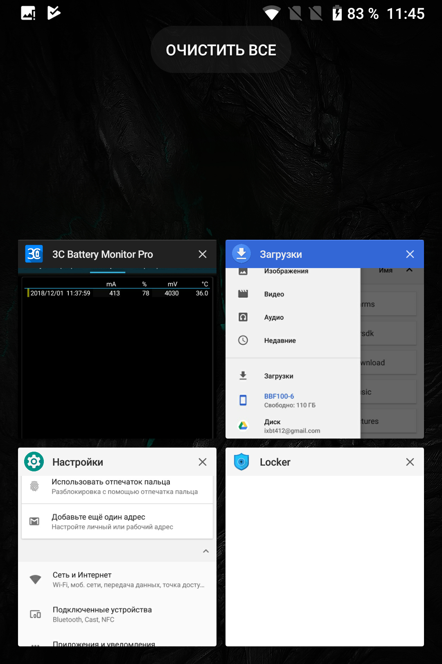Screen dimensions: 442x664
Task: Click the download arrow icon in drawer
Action: 243,376
